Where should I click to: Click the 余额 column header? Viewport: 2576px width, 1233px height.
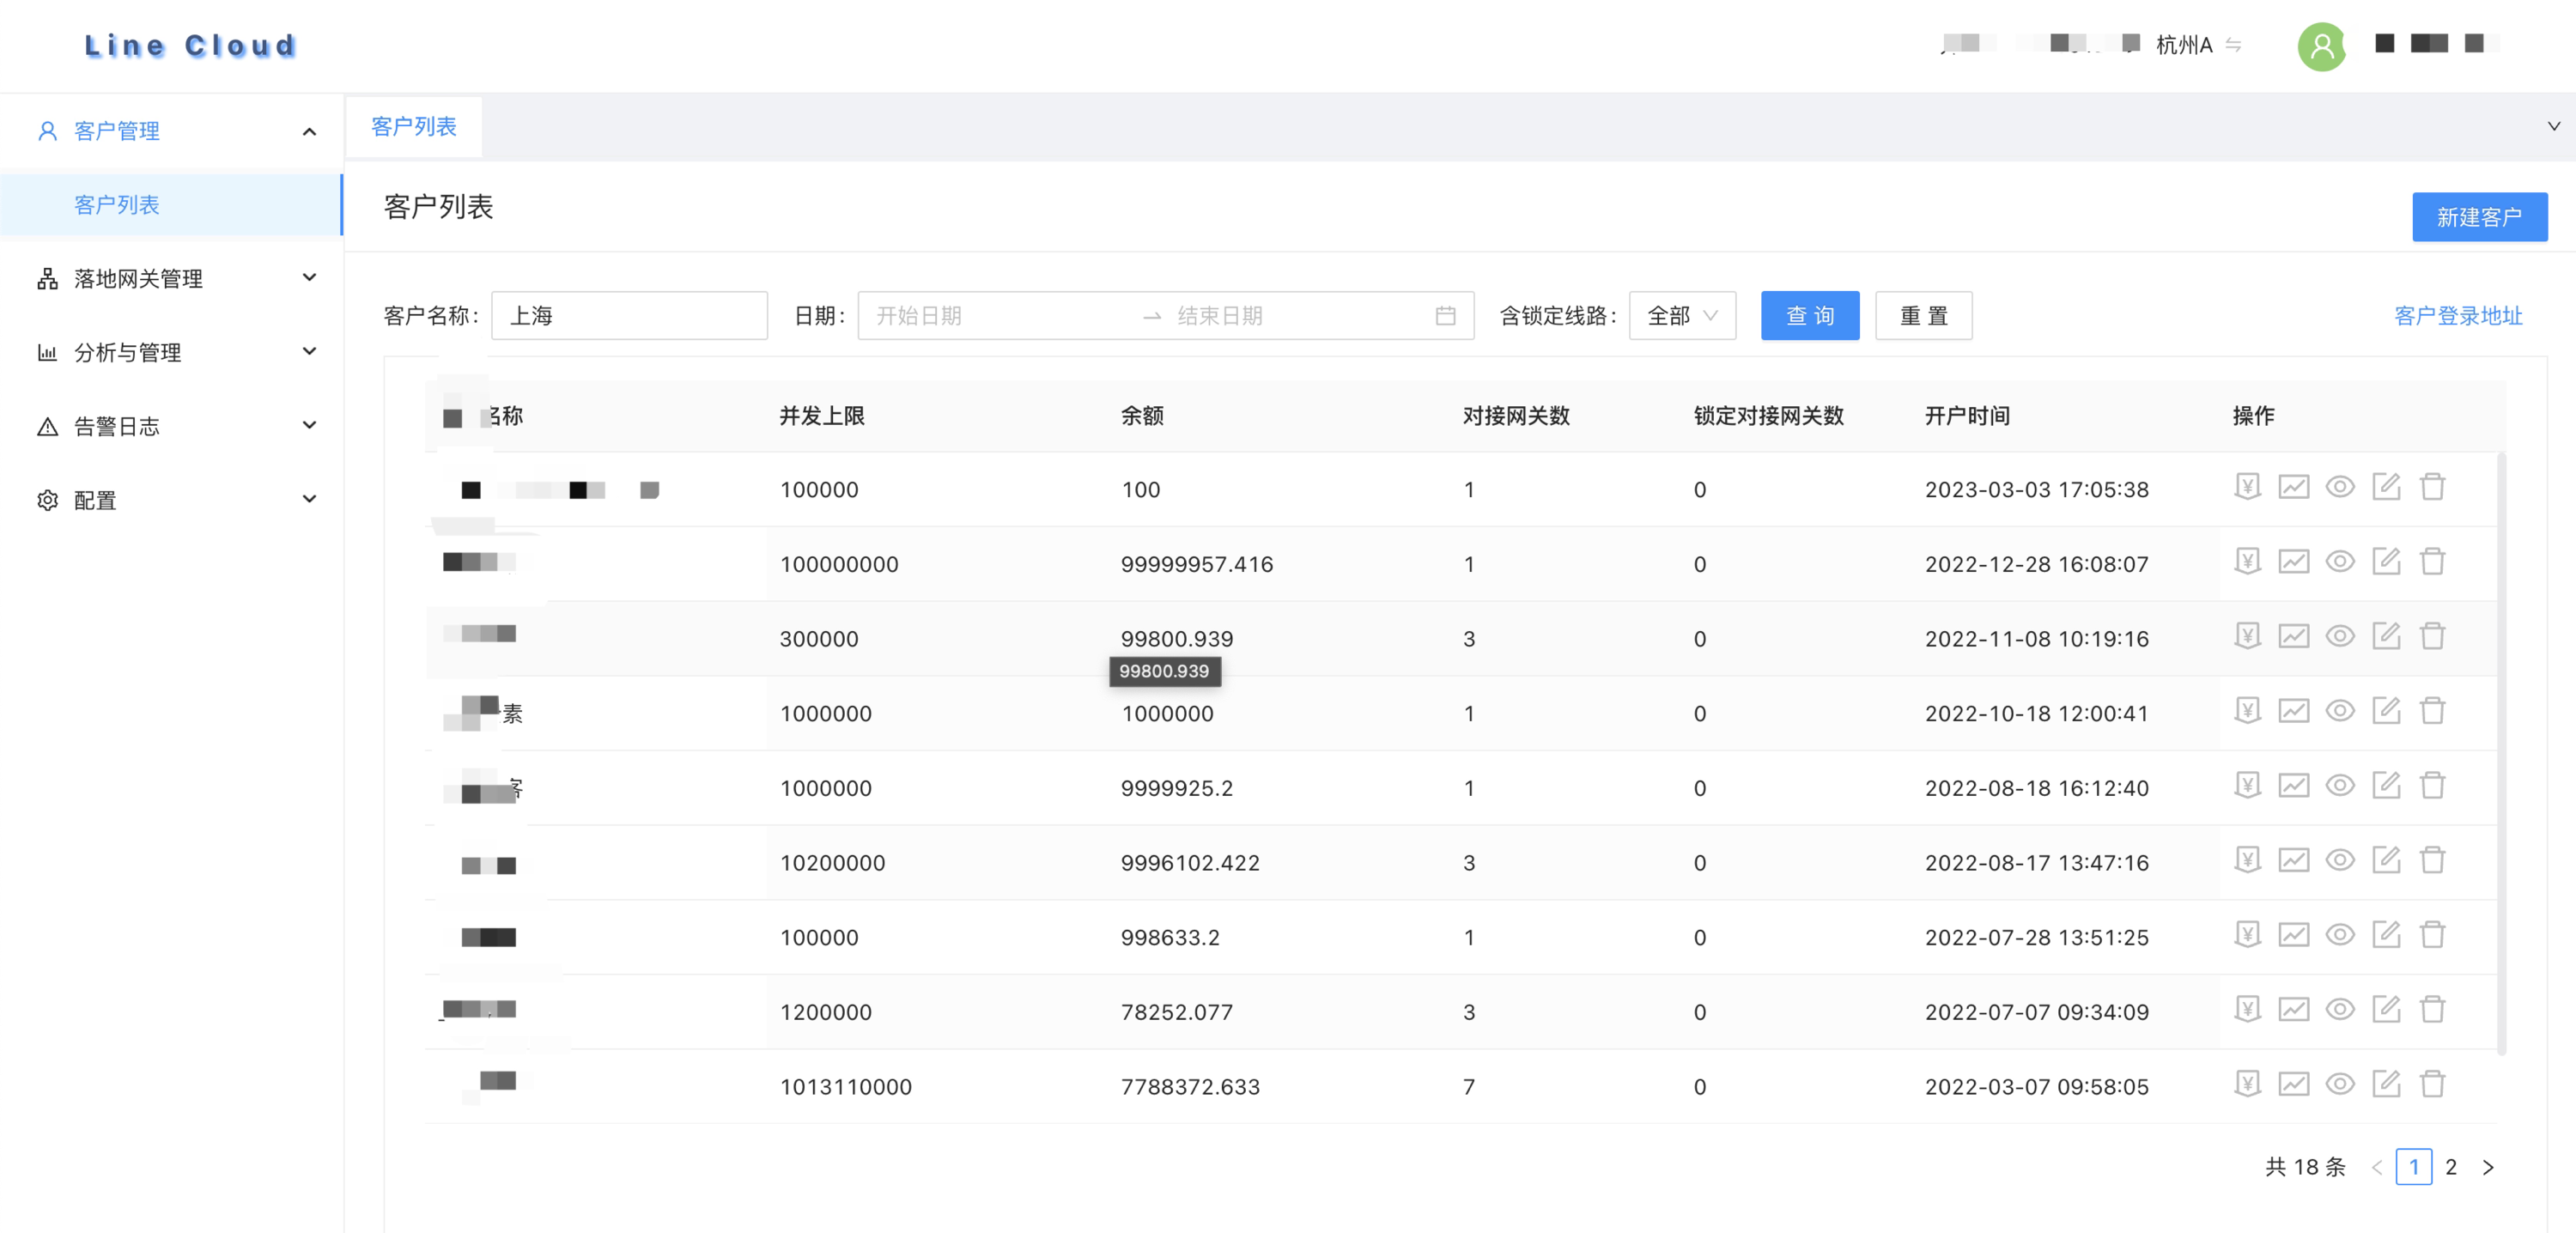[1142, 416]
